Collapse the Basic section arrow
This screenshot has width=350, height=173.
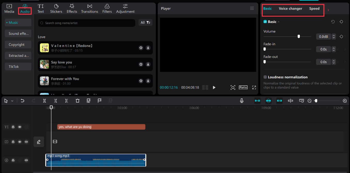[x=279, y=22]
